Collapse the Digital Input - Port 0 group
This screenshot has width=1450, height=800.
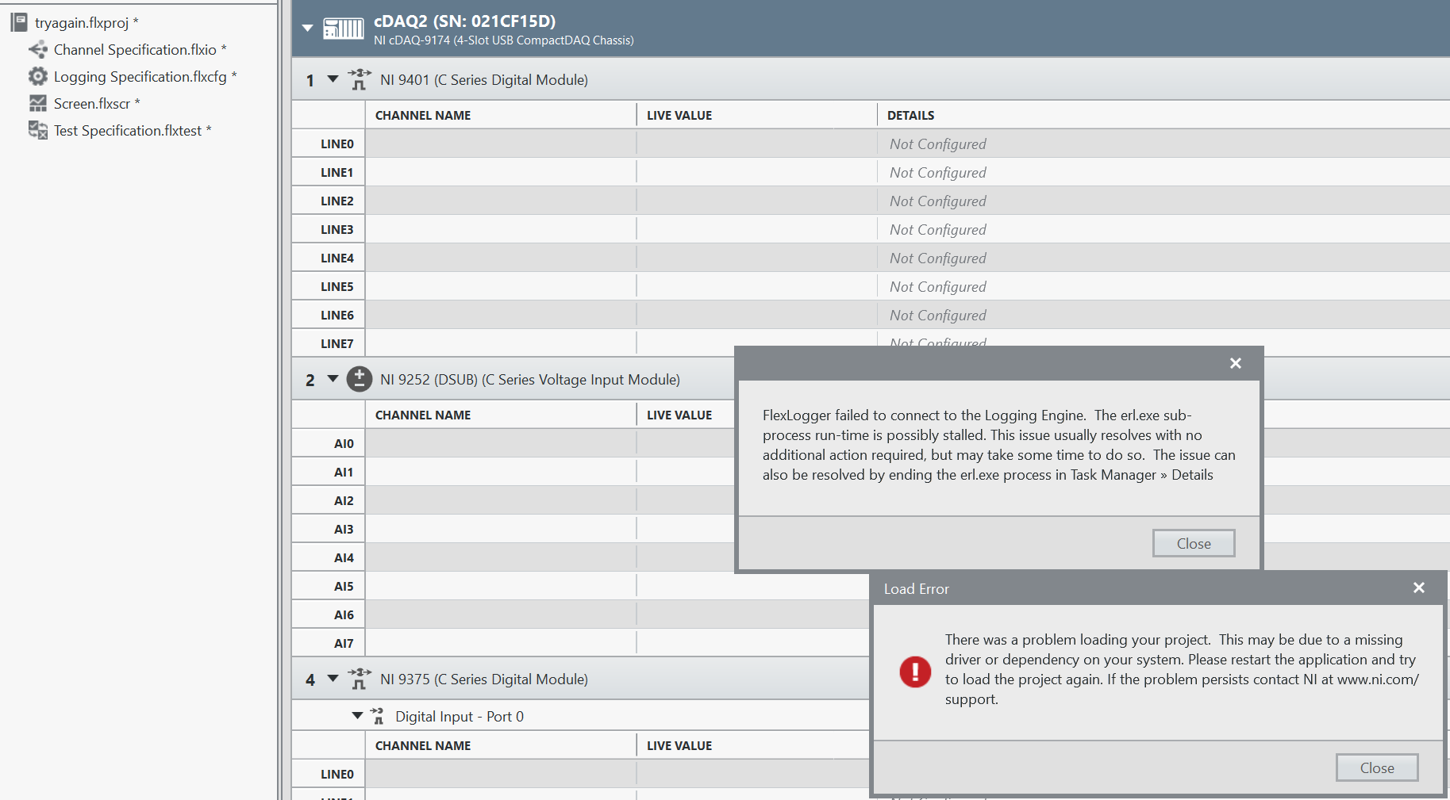[x=357, y=716]
